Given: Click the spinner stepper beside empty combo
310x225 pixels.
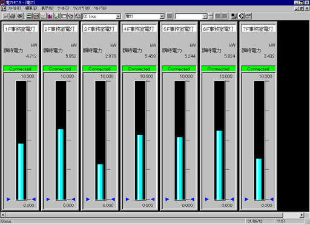Looking at the screenshot, I should click(x=211, y=16).
